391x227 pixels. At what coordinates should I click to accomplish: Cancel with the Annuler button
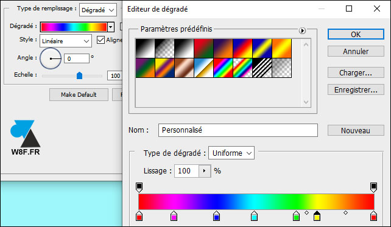356,51
